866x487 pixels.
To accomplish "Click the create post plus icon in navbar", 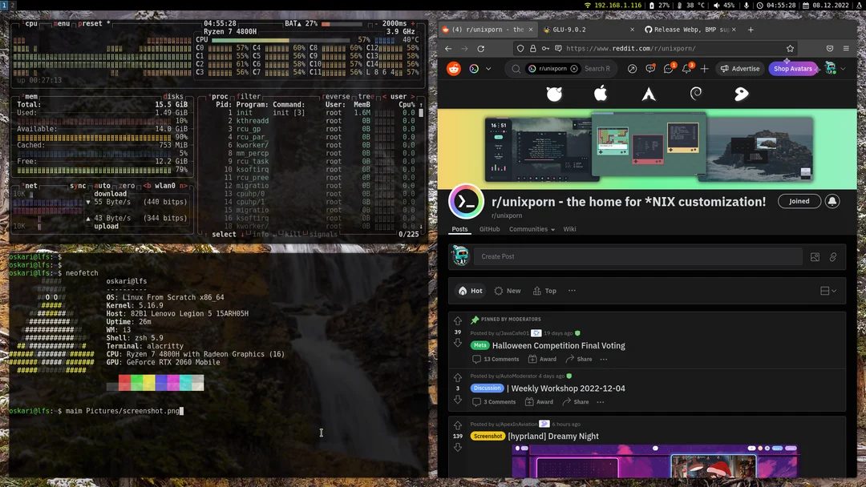I will point(704,68).
